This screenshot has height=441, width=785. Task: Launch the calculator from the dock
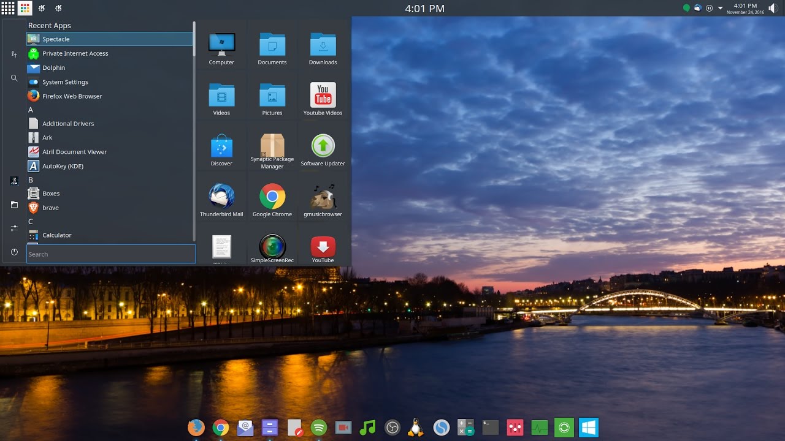click(466, 427)
